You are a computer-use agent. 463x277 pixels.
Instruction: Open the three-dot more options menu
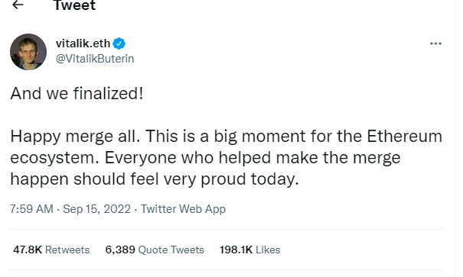point(435,43)
